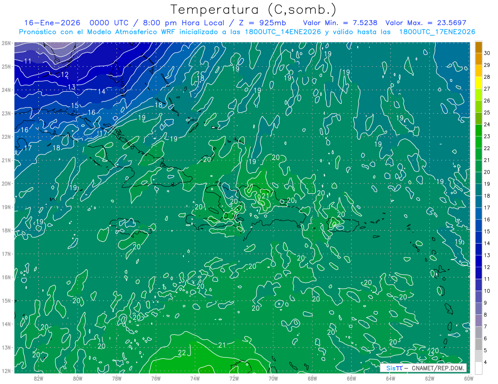Choose the legend swatch between 21 and 22

[x=478, y=154]
